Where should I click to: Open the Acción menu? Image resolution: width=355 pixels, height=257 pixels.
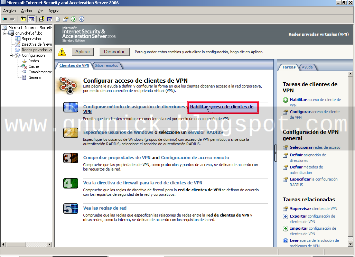click(x=27, y=11)
